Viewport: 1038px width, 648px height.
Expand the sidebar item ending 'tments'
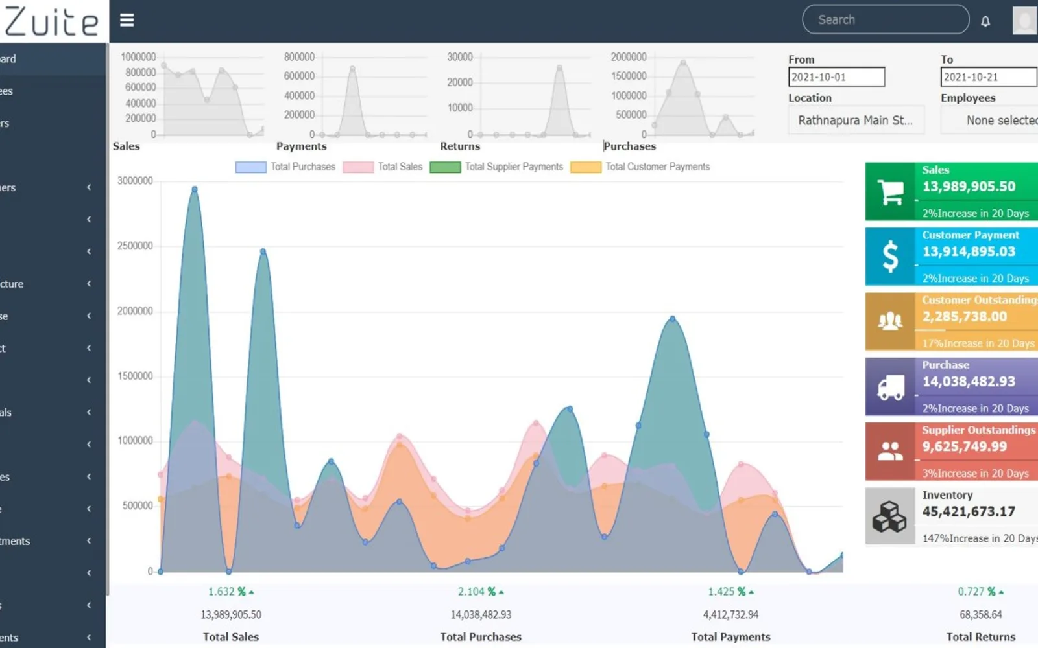click(52, 541)
